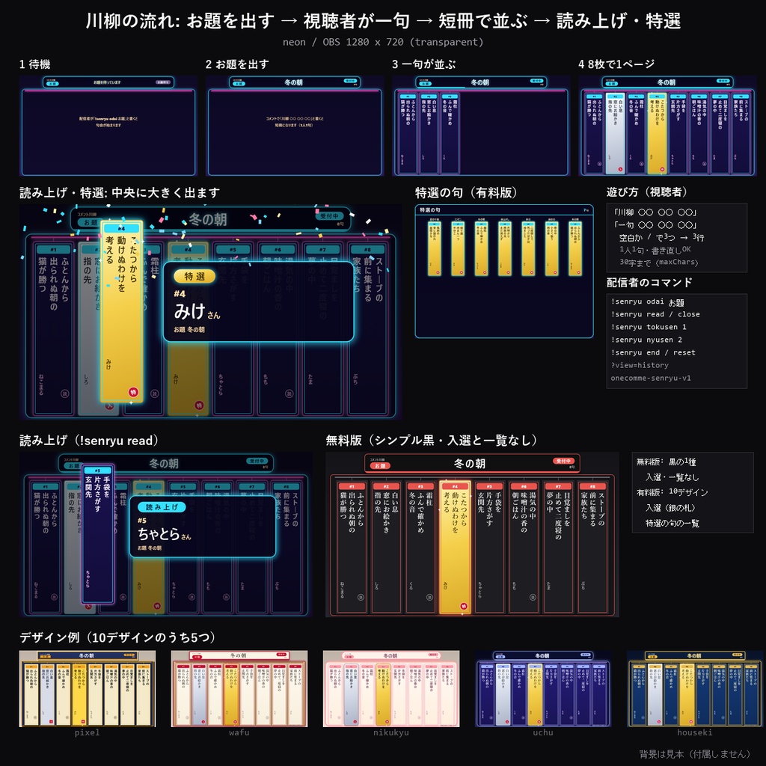This screenshot has height=766, width=766.
Task: Click free-version card #8 ストーブの
Action: [x=592, y=547]
